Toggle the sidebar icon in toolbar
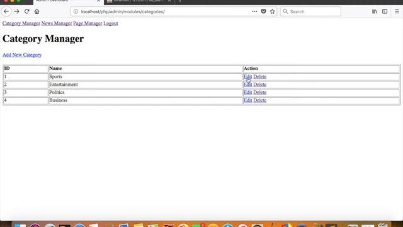The height and width of the screenshot is (227, 403). coord(385,11)
